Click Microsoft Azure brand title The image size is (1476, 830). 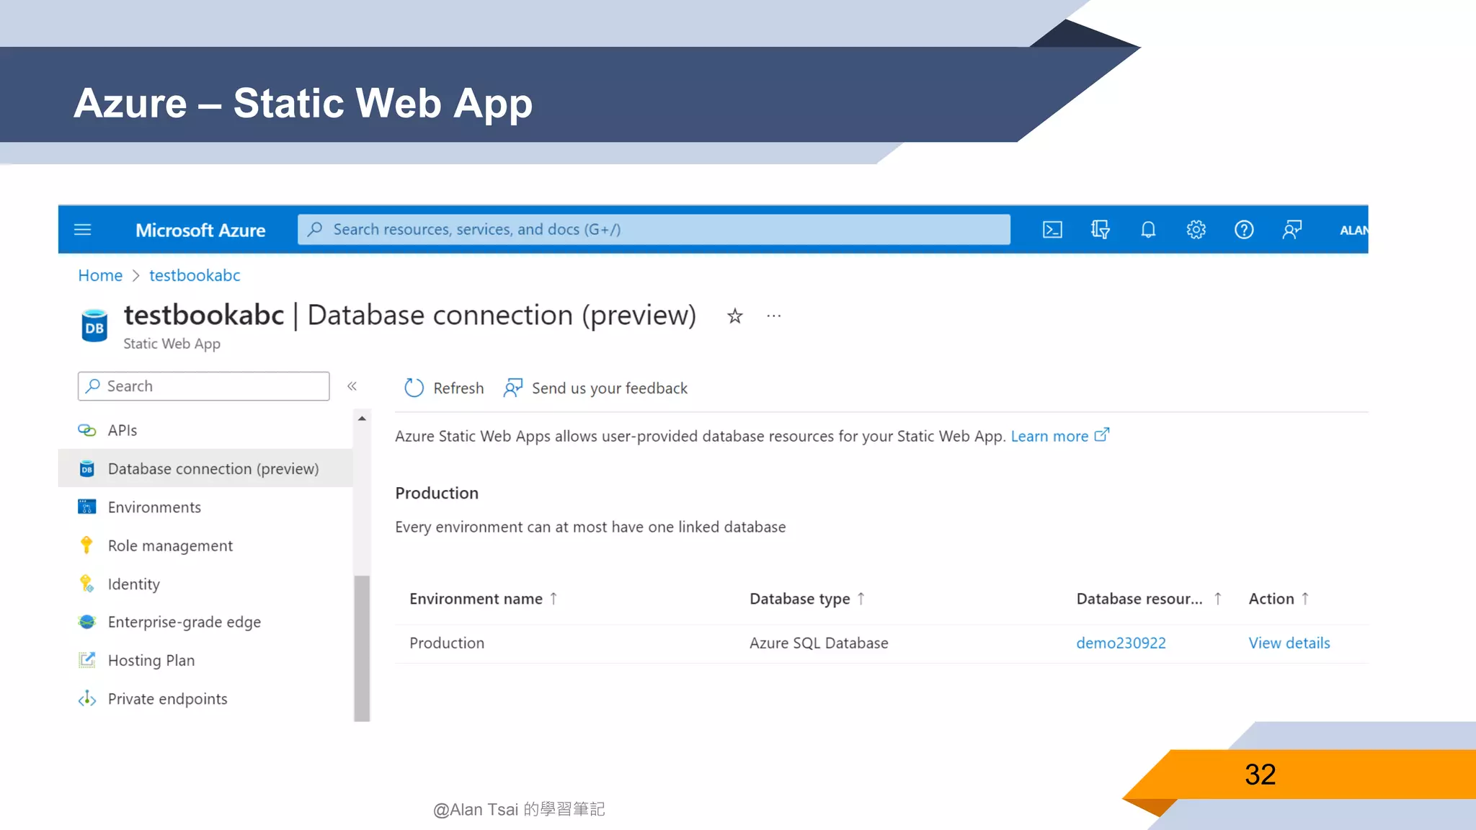[200, 230]
